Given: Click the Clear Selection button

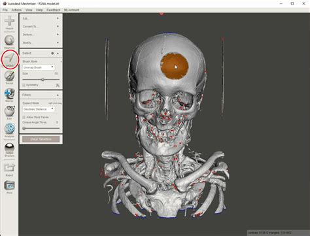Looking at the screenshot, I should click(41, 139).
